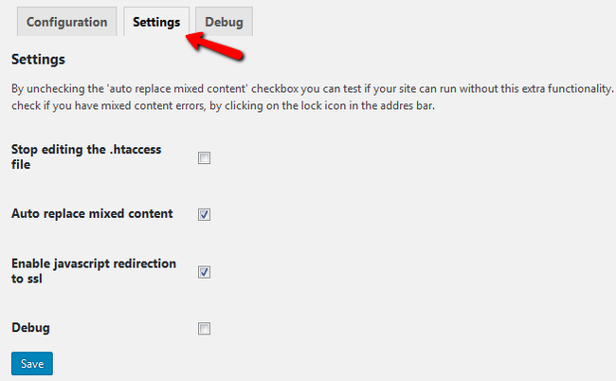Click the 'Auto replace mixed content' bold label
The width and height of the screenshot is (616, 381).
pos(92,214)
